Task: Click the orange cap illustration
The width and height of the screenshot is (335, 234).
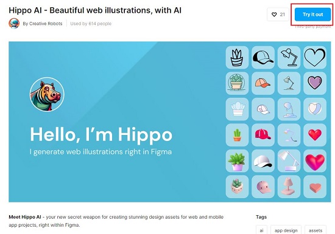Action: coord(263,83)
